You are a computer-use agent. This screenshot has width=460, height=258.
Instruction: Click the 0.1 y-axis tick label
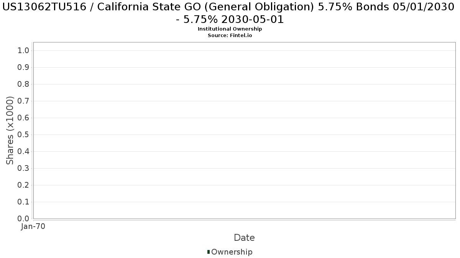click(x=23, y=202)
